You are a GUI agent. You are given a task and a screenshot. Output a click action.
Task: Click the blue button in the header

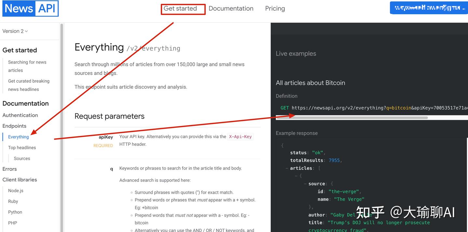[x=429, y=8]
